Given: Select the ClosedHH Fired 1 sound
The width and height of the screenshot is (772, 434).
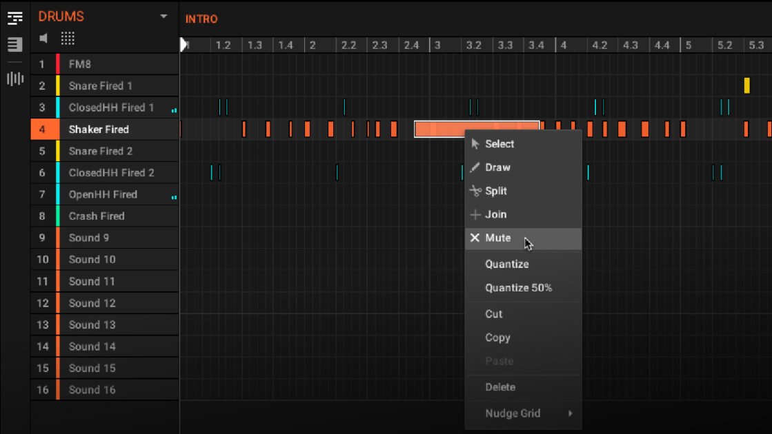Looking at the screenshot, I should [x=104, y=107].
